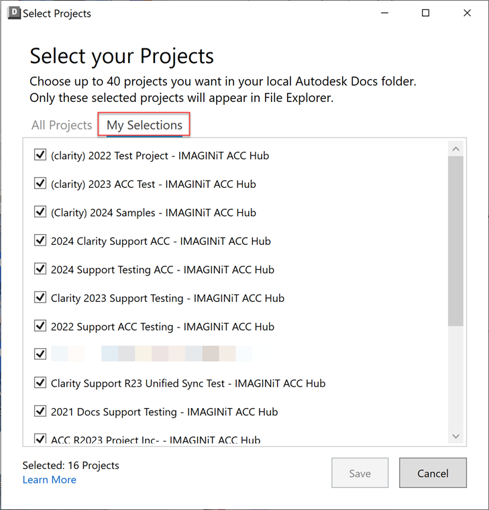The image size is (489, 510).
Task: Deselect (Clarity) 2024 Samples project checkbox
Action: pyautogui.click(x=40, y=213)
